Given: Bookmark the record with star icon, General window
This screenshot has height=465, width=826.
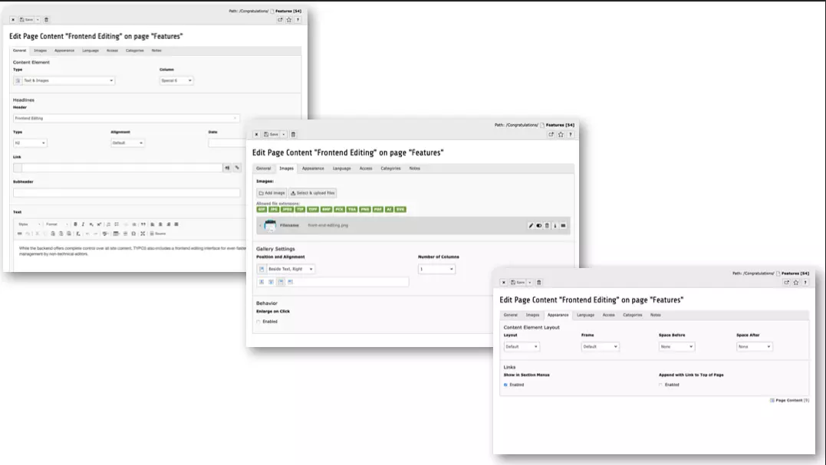Looking at the screenshot, I should tap(288, 19).
